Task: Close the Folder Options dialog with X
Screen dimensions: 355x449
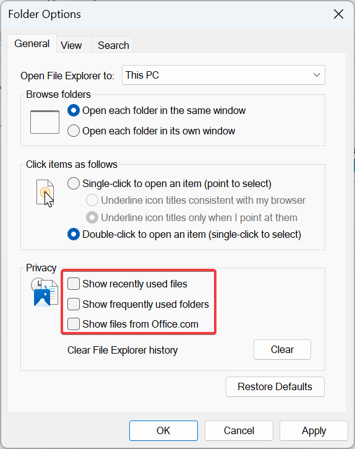Action: pos(338,14)
